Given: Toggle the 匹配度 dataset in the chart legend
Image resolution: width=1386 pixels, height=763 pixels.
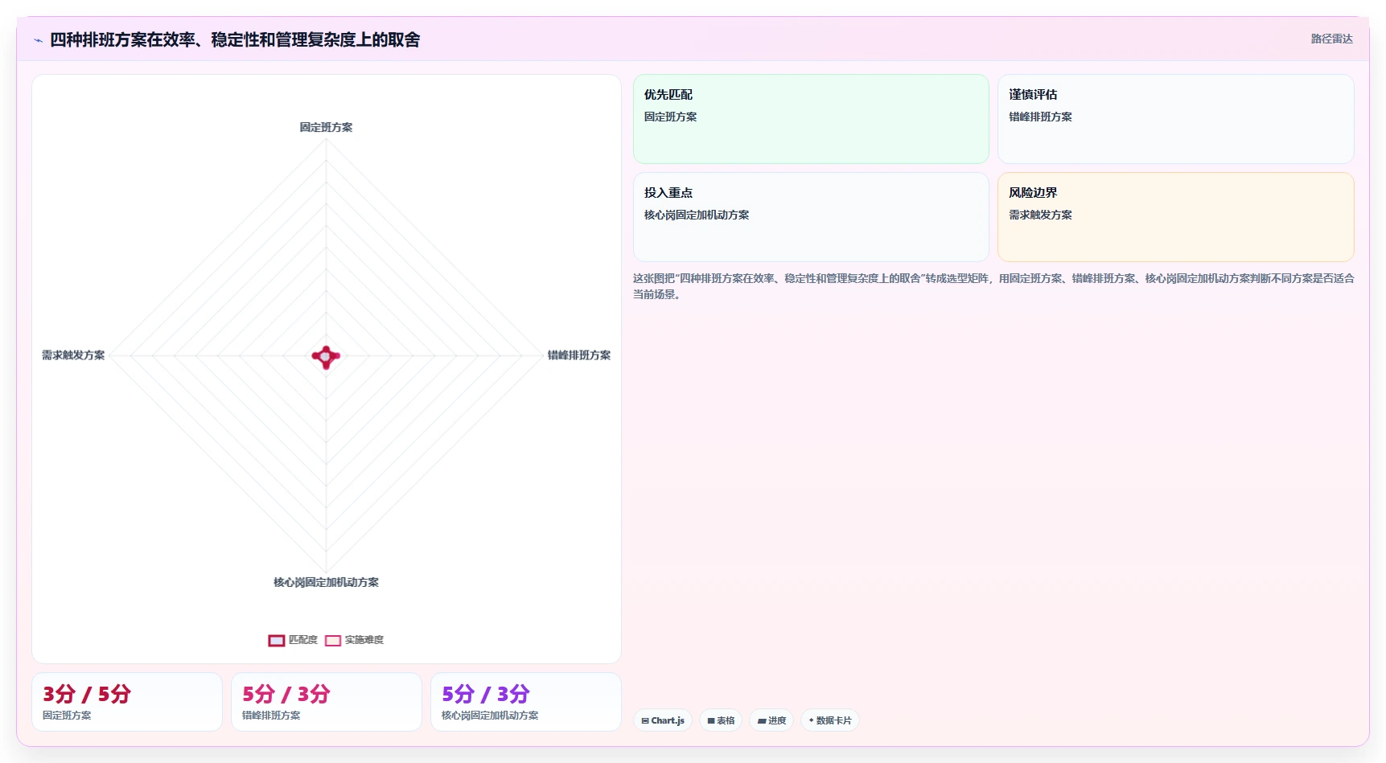Looking at the screenshot, I should coord(293,640).
